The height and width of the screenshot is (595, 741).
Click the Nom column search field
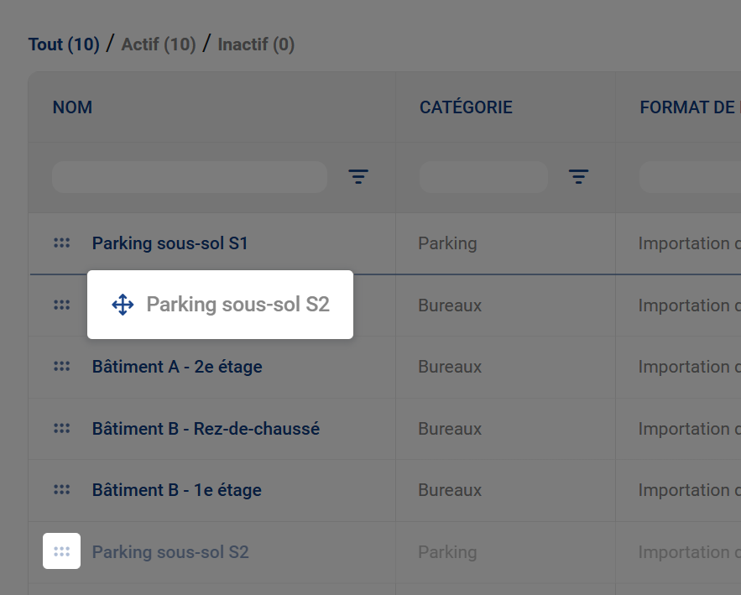click(x=190, y=177)
